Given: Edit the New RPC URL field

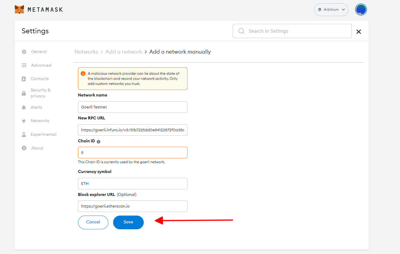Looking at the screenshot, I should click(x=133, y=130).
